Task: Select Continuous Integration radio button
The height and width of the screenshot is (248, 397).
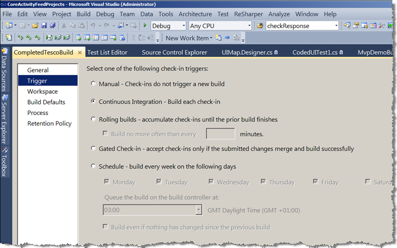Action: [x=93, y=101]
